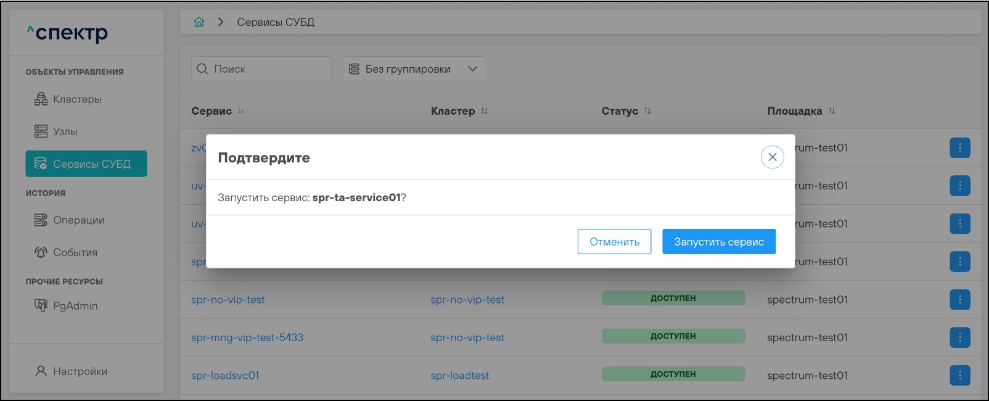Click the home icon in breadcrumb

[199, 22]
